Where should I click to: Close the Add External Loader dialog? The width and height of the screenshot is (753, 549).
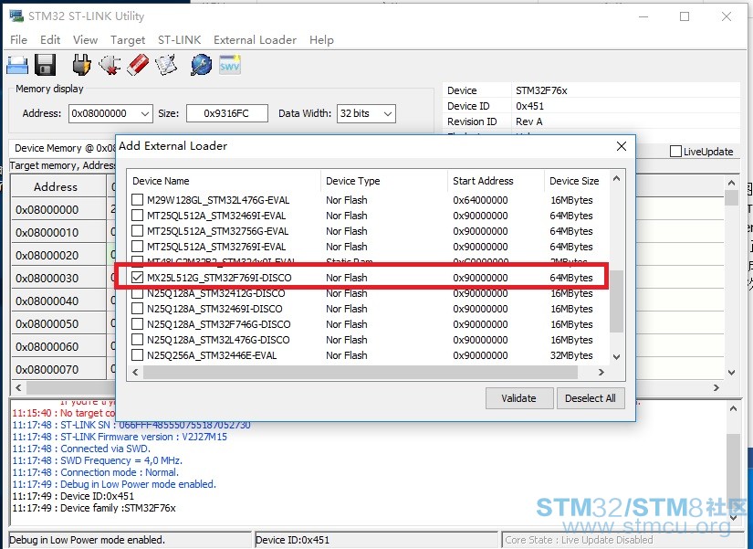click(x=622, y=146)
